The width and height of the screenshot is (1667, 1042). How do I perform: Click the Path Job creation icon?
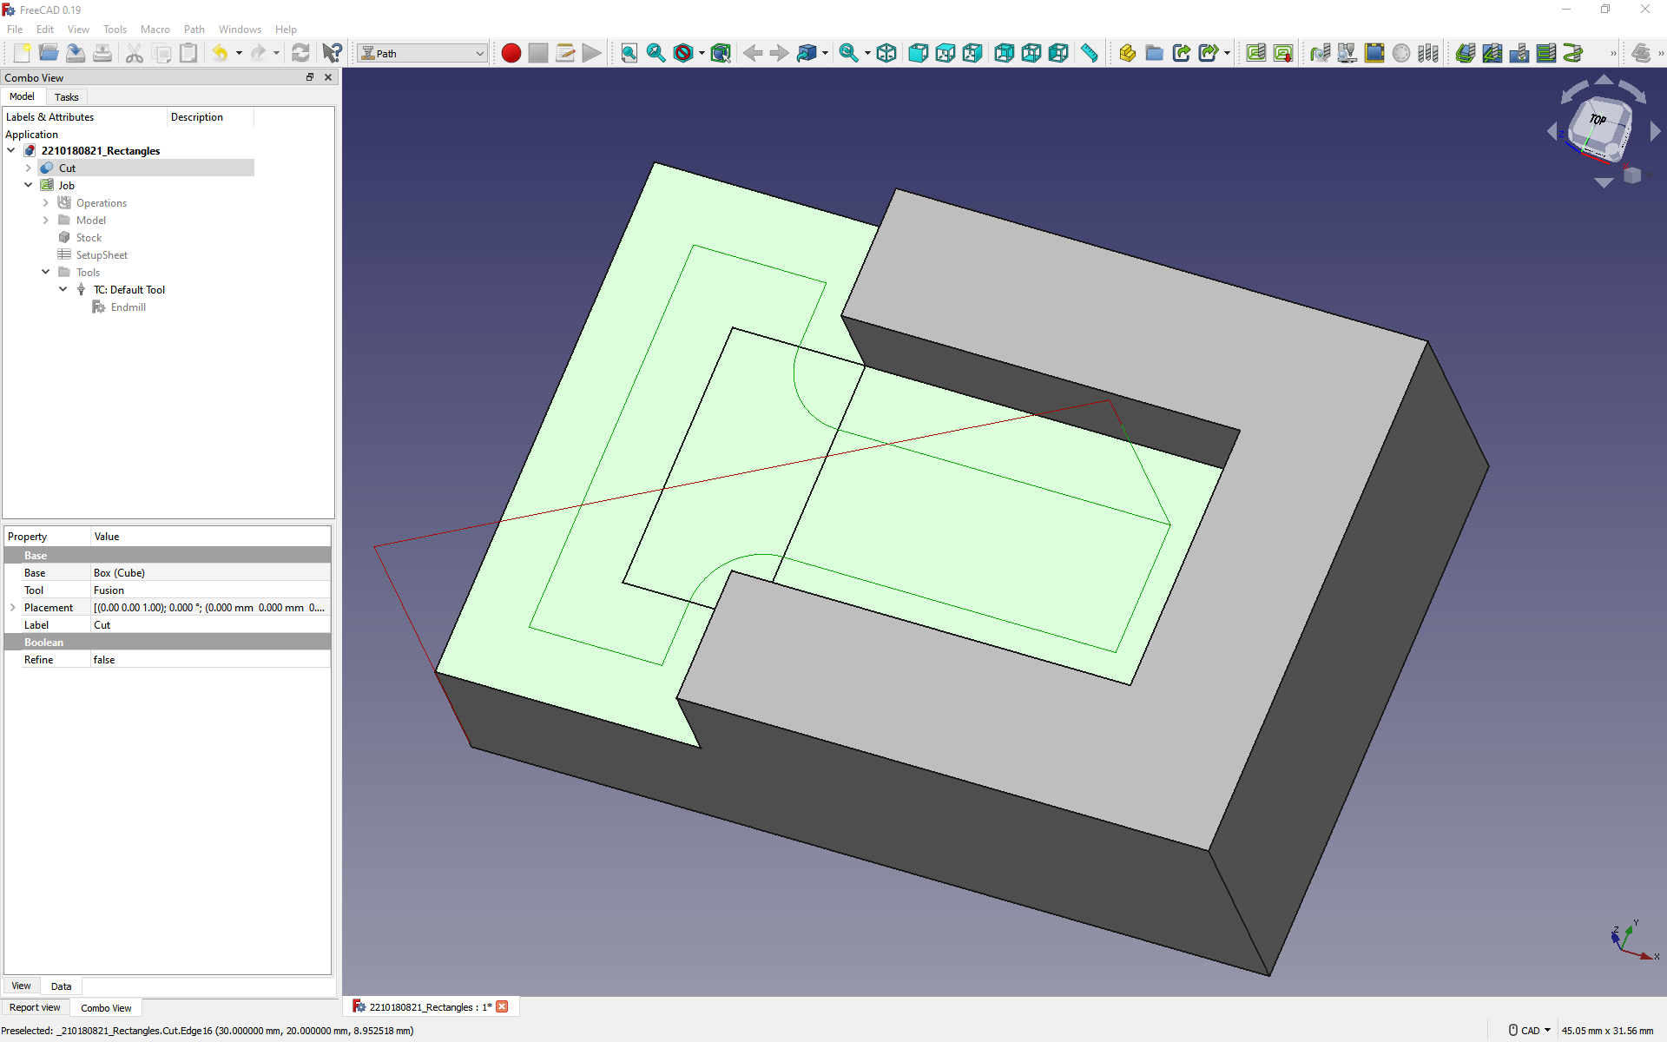(1255, 53)
